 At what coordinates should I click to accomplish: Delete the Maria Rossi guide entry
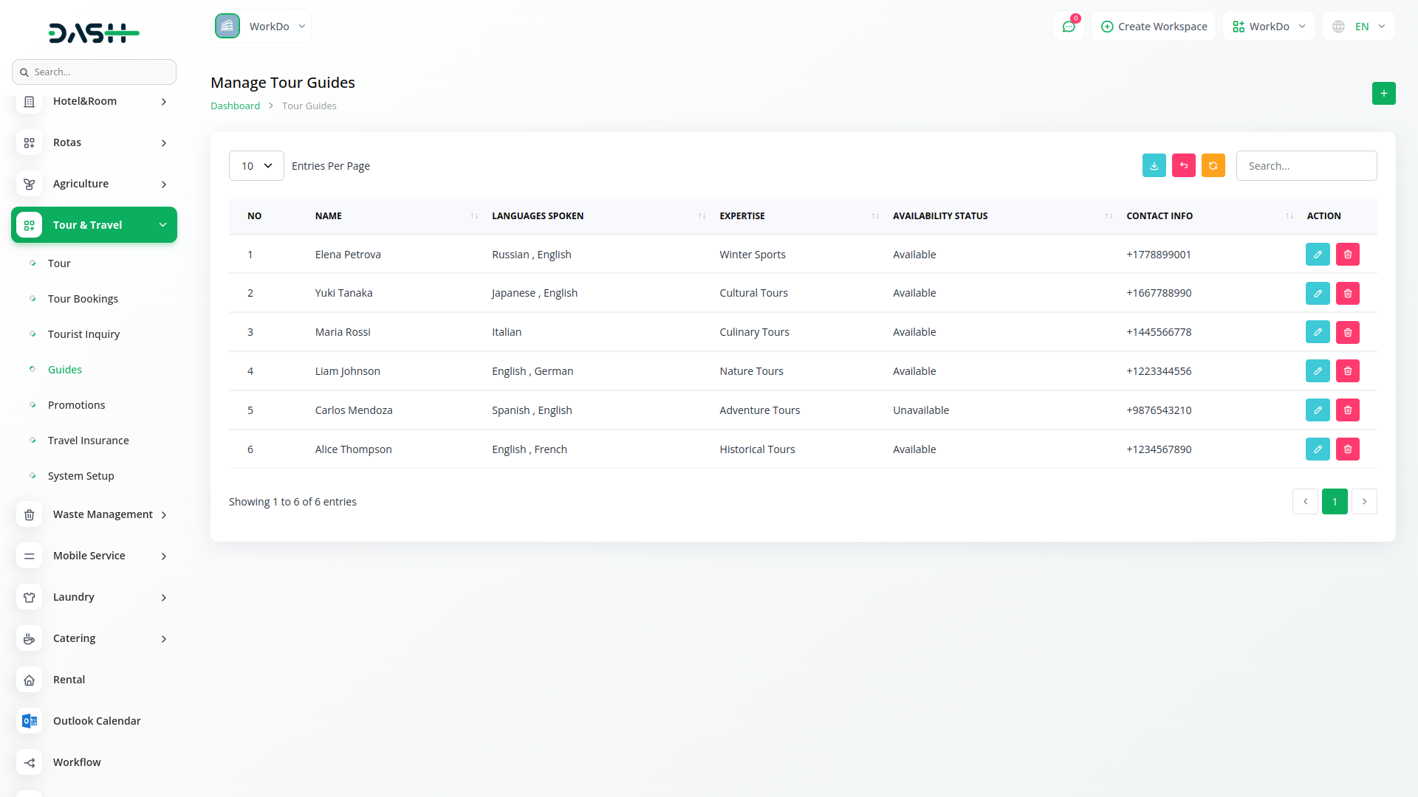pyautogui.click(x=1348, y=332)
